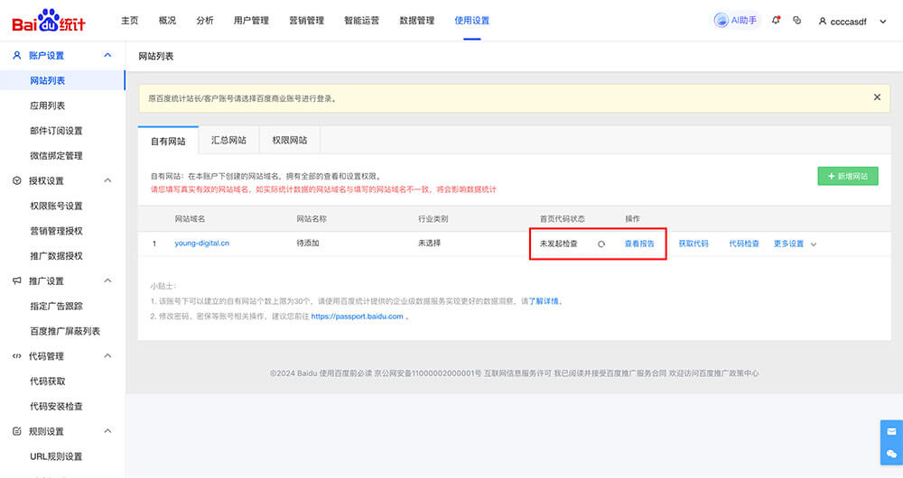Viewport: 903px width, 478px height.
Task: Click the 网站域名 column header
Action: click(190, 219)
